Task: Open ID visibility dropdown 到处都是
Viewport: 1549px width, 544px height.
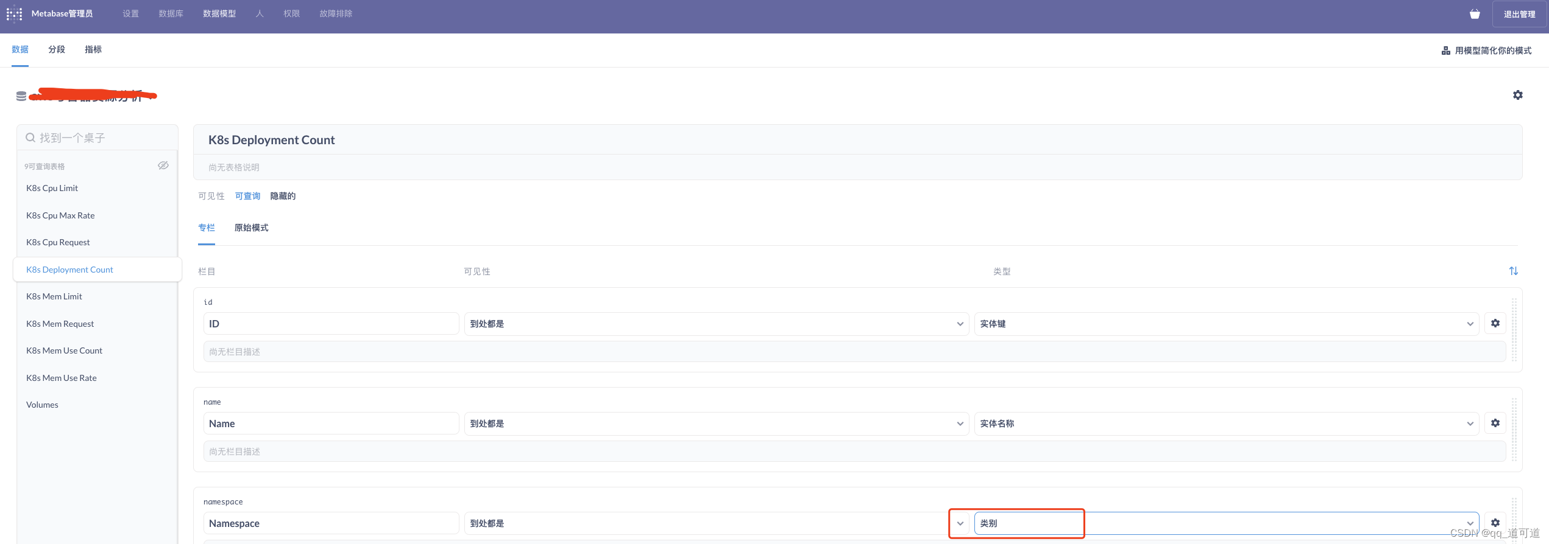Action: pos(717,324)
